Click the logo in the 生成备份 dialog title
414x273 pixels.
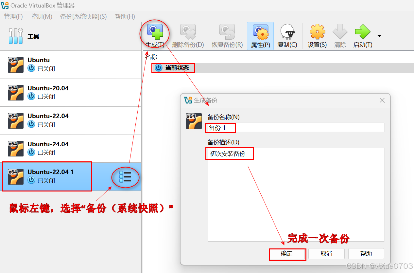click(x=188, y=100)
